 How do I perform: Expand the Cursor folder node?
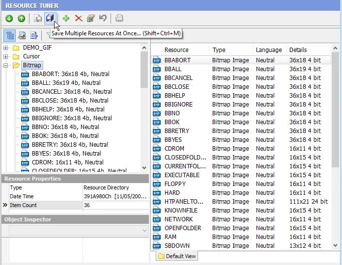[x=6, y=56]
